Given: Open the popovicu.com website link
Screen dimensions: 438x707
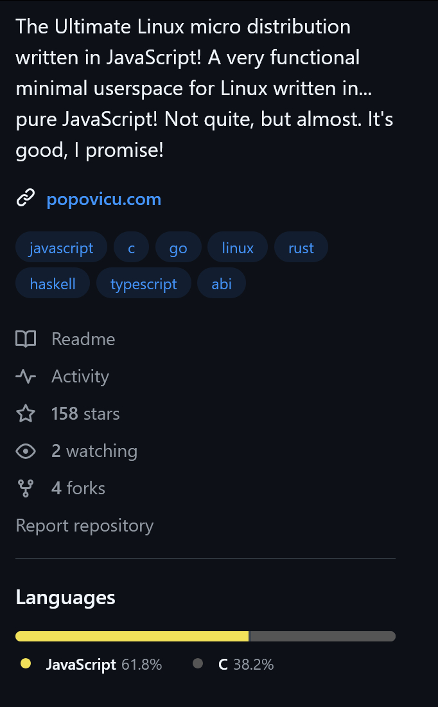Looking at the screenshot, I should 103,199.
